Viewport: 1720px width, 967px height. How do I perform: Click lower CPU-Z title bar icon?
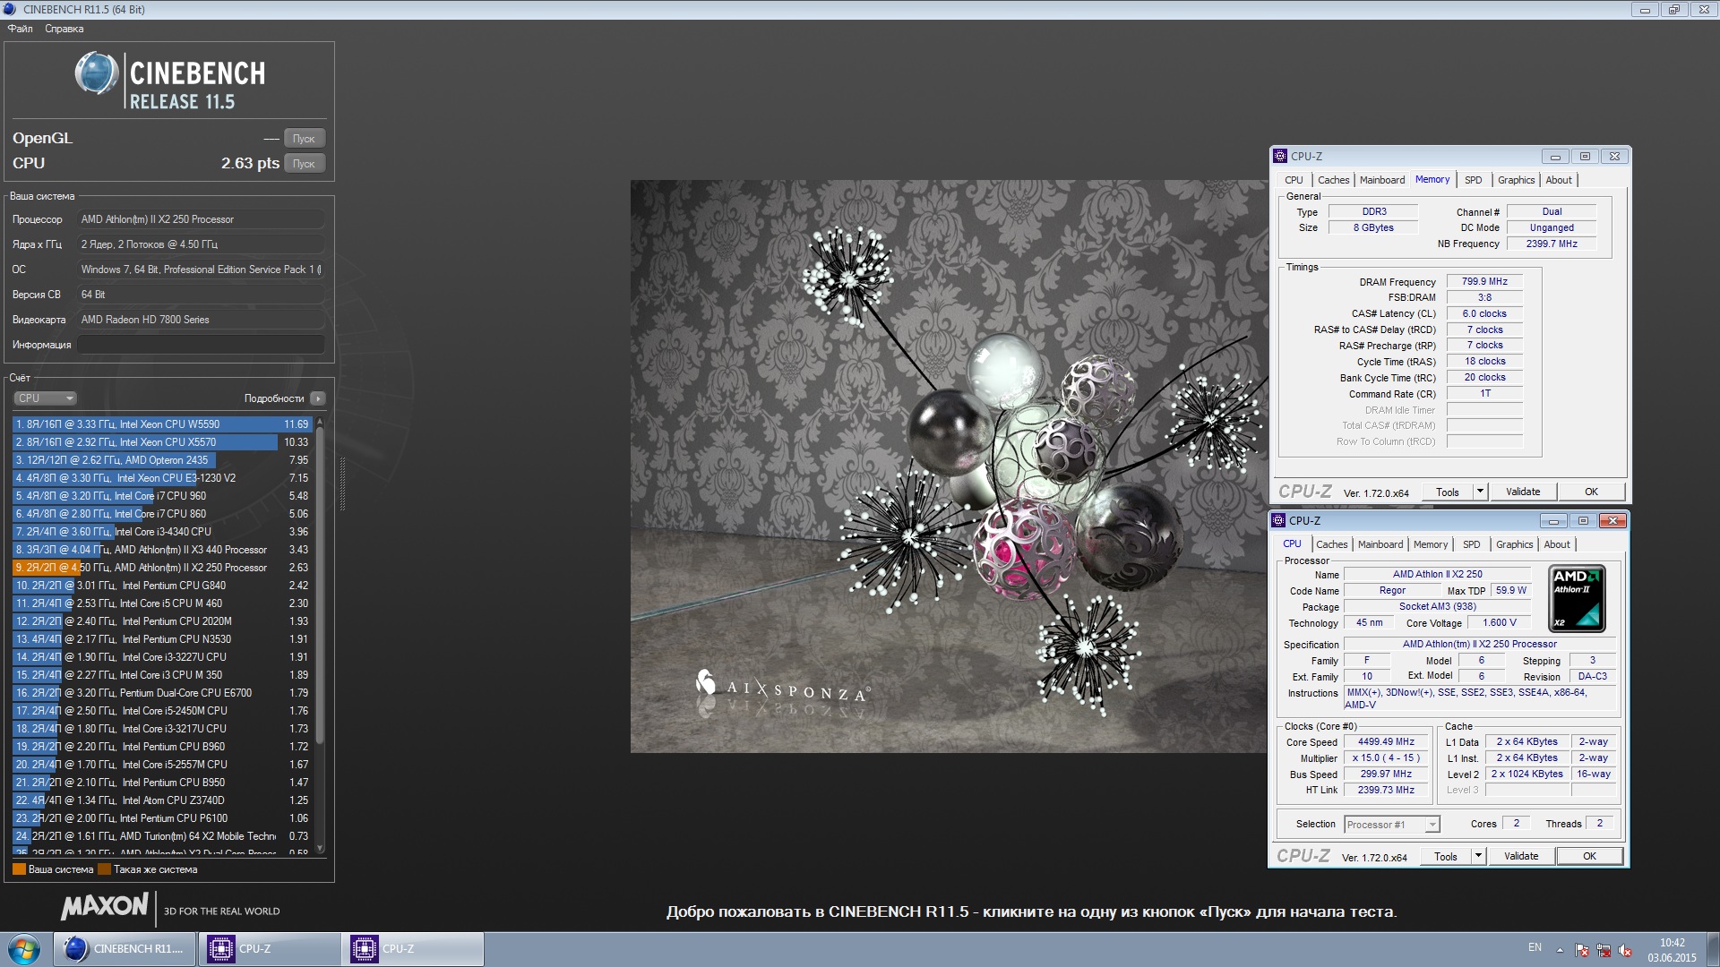(1278, 520)
